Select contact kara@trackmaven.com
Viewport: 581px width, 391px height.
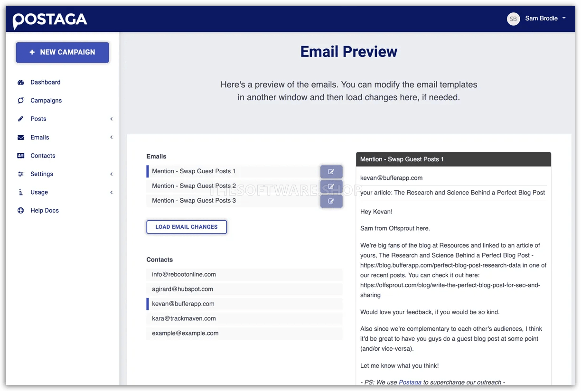pyautogui.click(x=244, y=318)
